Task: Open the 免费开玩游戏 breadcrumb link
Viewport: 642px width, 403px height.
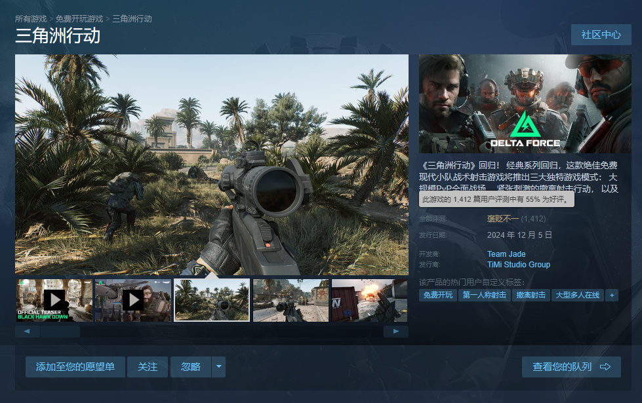Action: pyautogui.click(x=79, y=19)
